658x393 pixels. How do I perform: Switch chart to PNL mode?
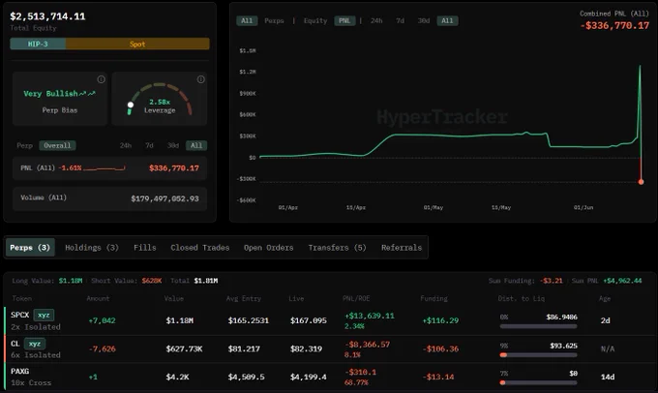tap(344, 20)
